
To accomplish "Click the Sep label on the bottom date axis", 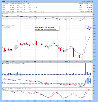I will (x=7, y=101).
